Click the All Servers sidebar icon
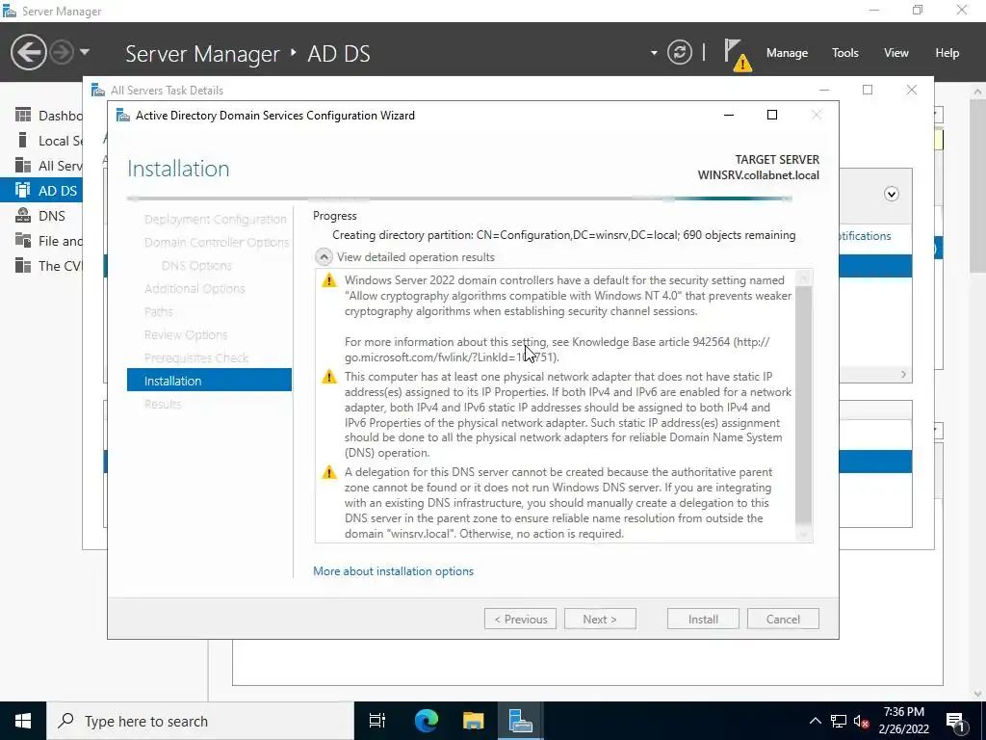 click(x=23, y=165)
